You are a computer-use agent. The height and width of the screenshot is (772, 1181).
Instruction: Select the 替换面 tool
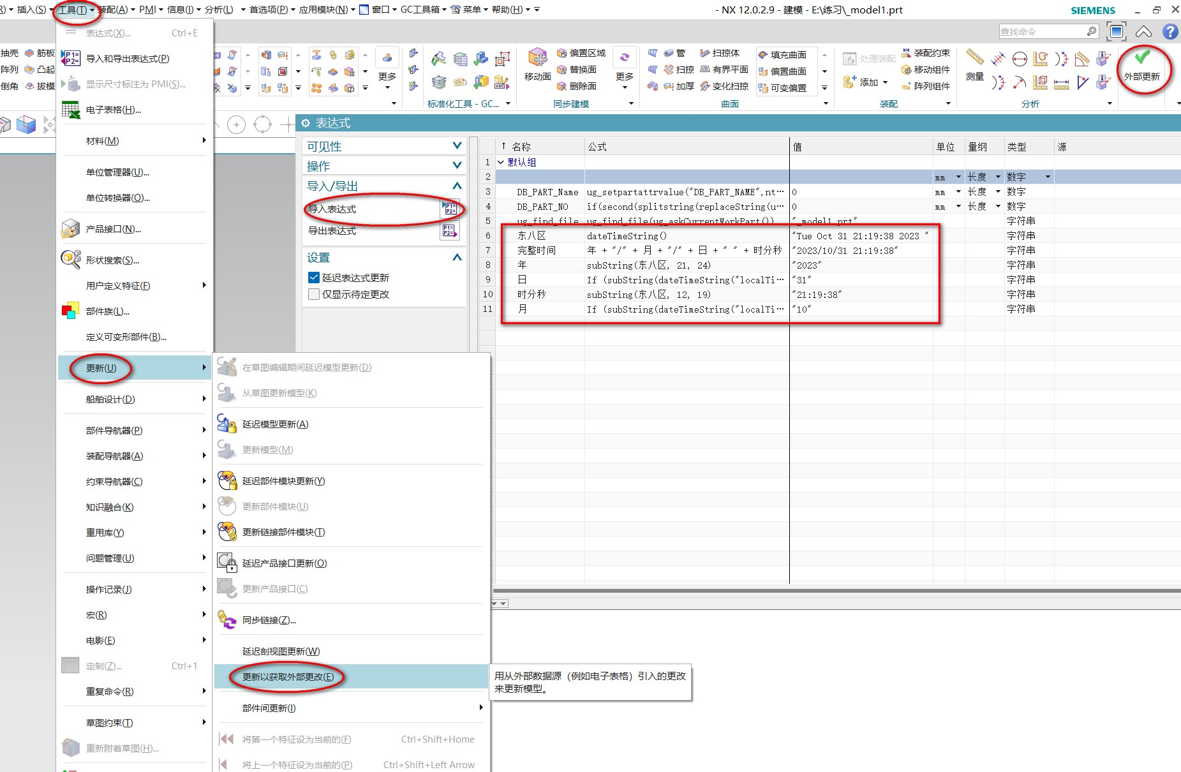(577, 70)
